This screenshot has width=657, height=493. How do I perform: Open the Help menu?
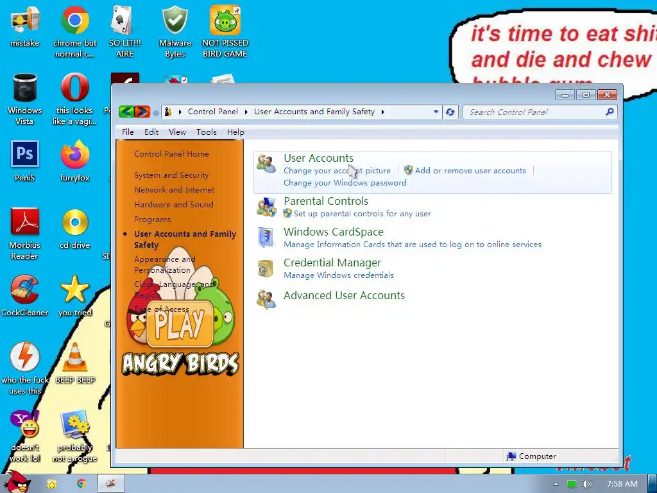tap(235, 132)
